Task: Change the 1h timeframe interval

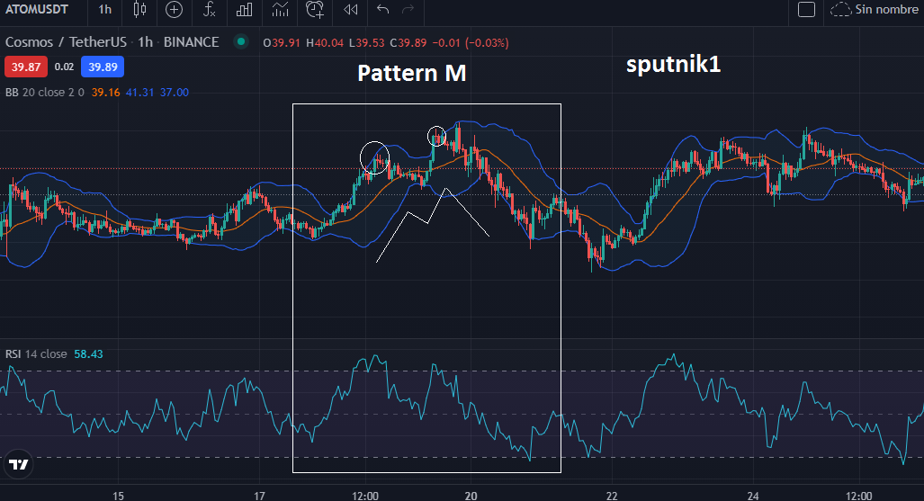Action: click(105, 9)
